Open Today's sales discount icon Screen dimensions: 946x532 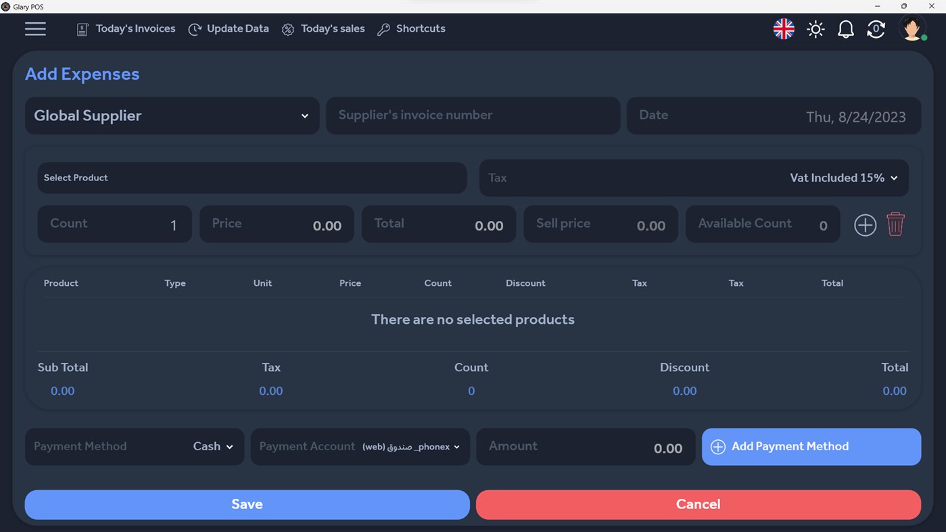(x=287, y=29)
